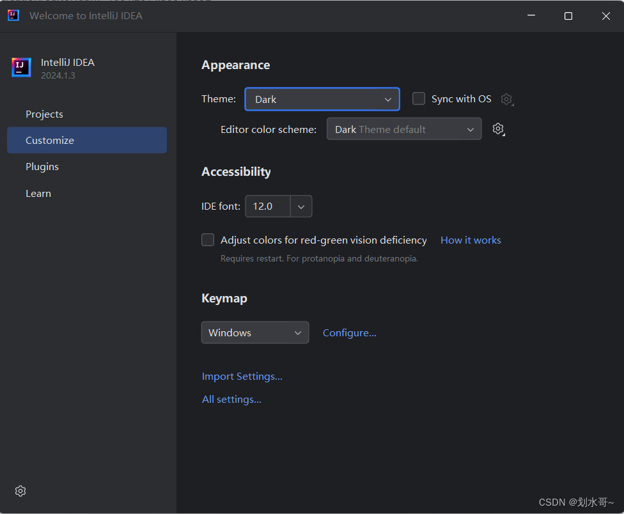624x514 pixels.
Task: Minimize the Welcome window
Action: point(531,15)
